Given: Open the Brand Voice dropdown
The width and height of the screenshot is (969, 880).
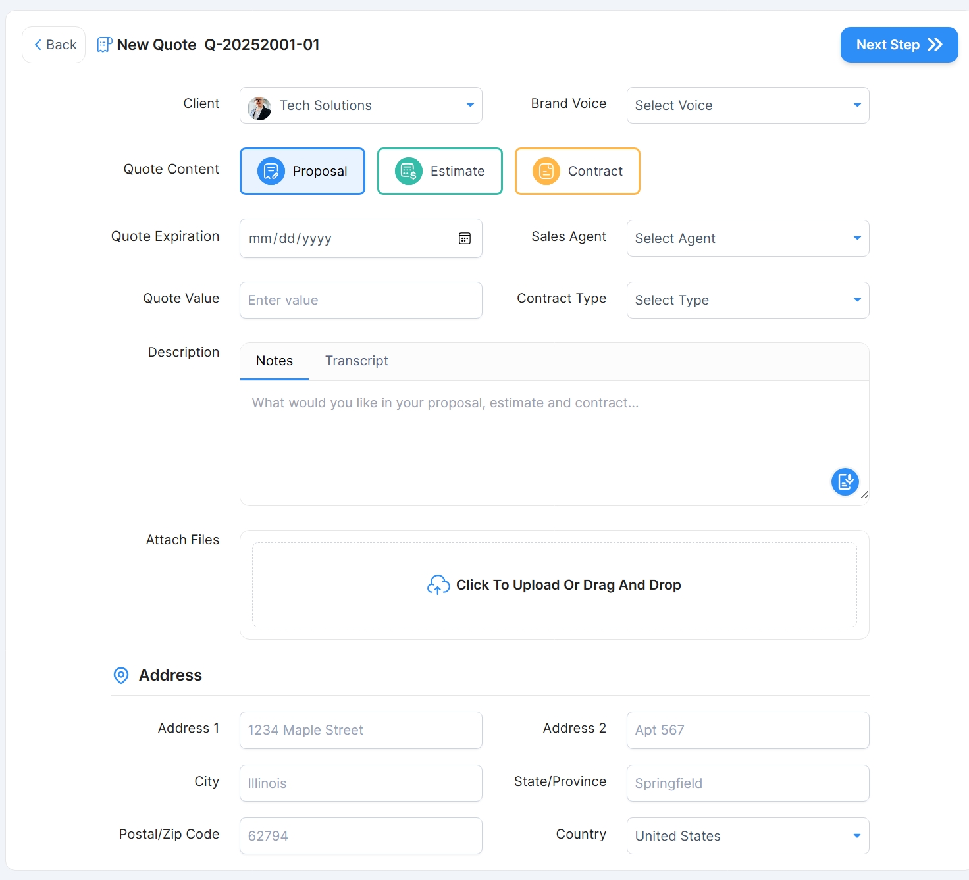Looking at the screenshot, I should coord(747,105).
